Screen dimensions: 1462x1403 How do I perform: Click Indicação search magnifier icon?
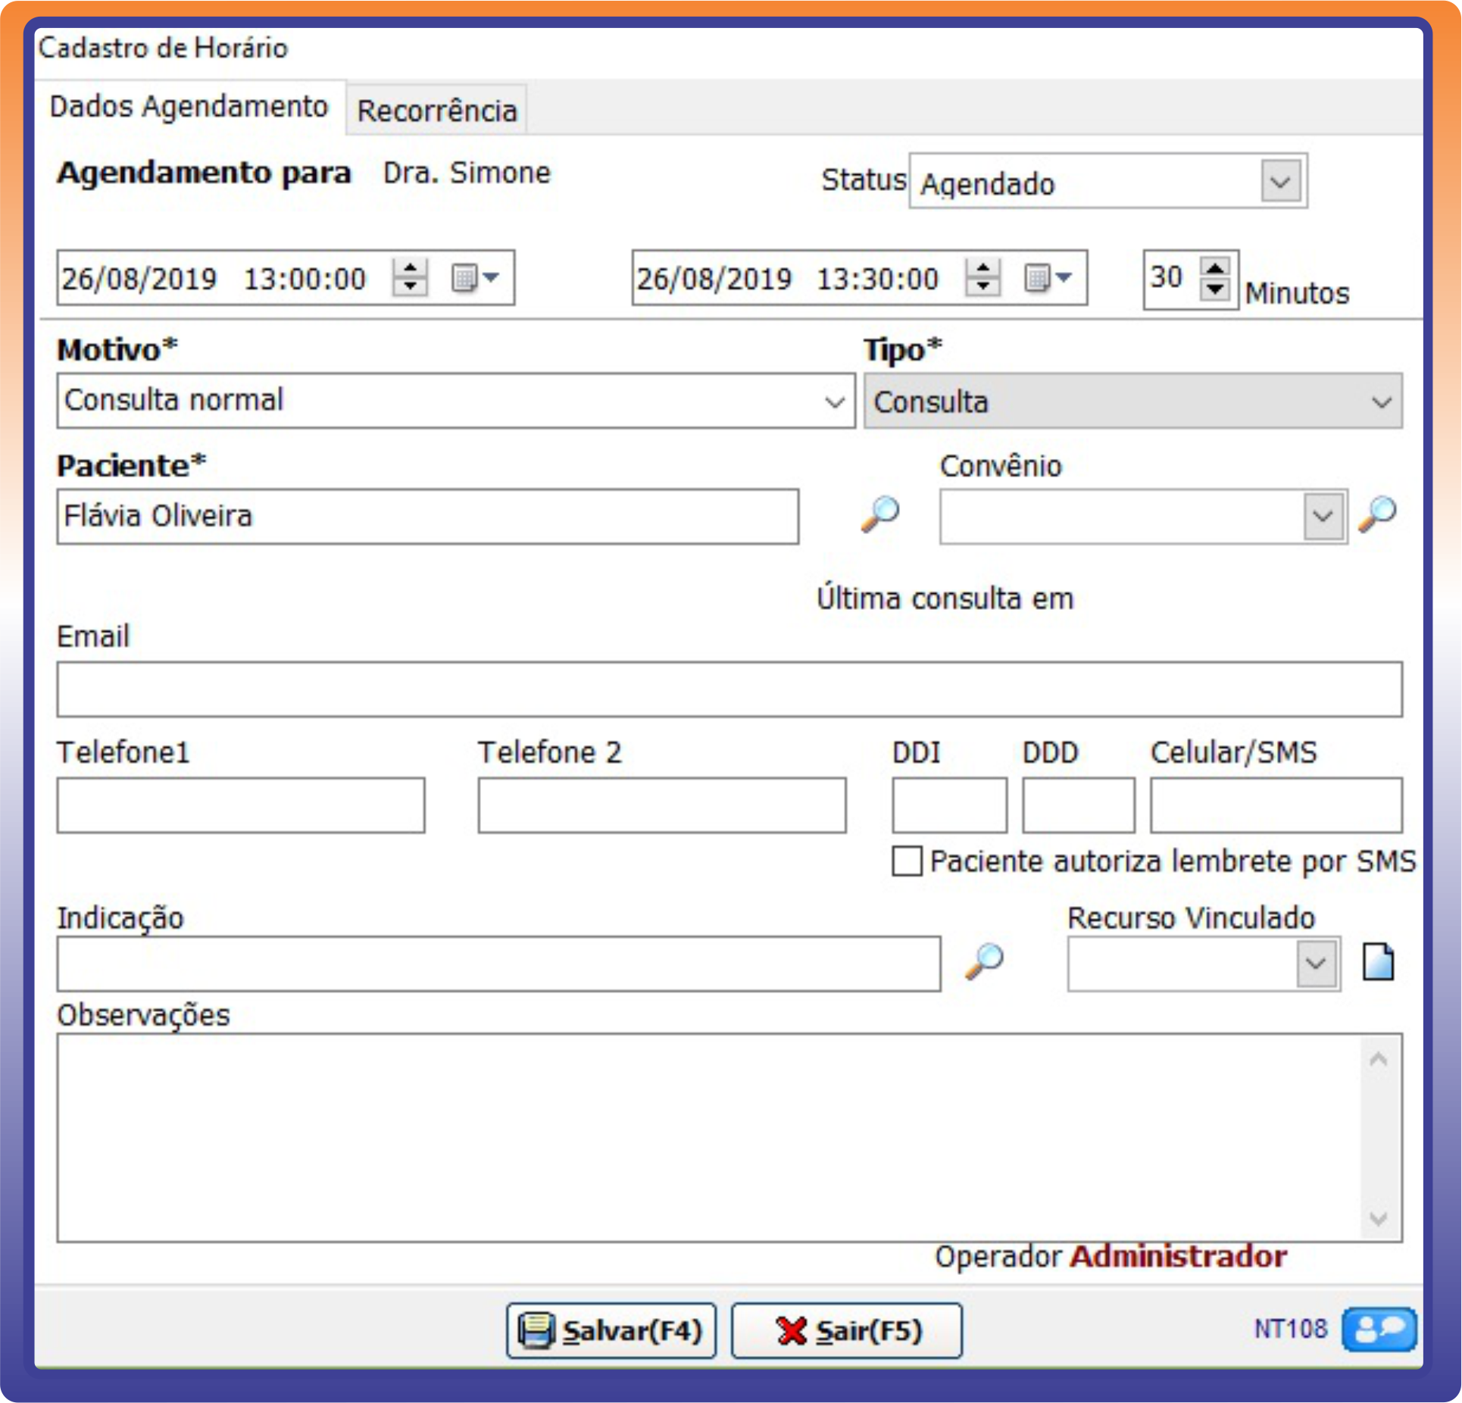pyautogui.click(x=984, y=962)
